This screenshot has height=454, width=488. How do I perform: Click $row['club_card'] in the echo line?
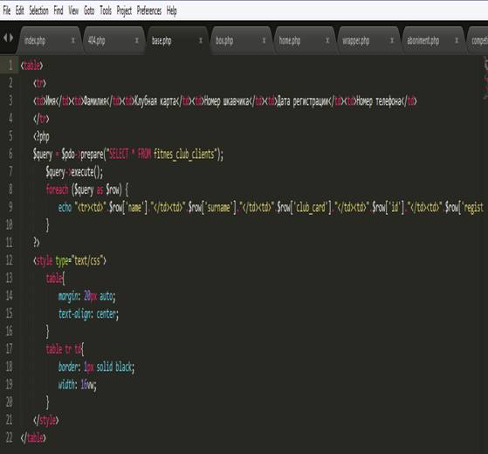[x=304, y=208]
